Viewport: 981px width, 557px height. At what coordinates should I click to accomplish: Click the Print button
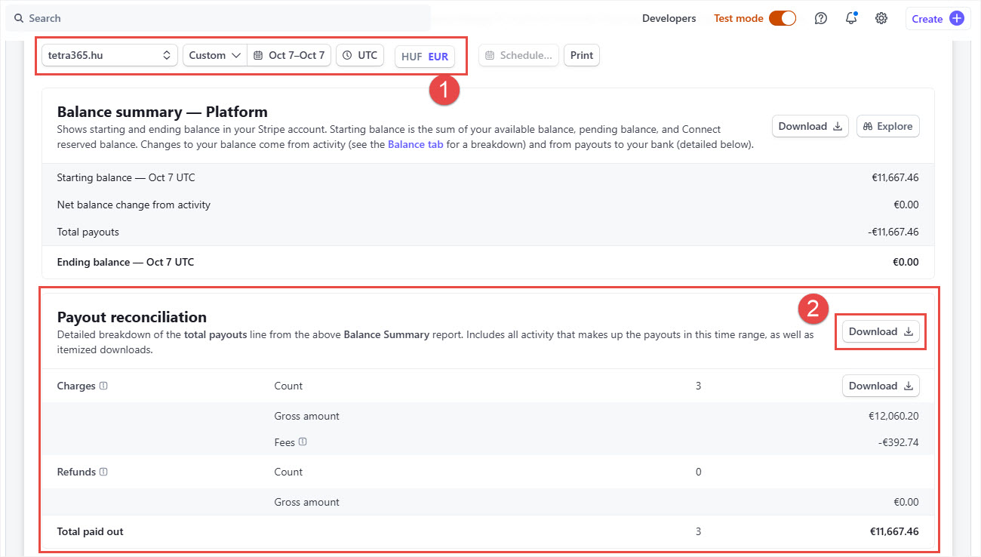(581, 55)
